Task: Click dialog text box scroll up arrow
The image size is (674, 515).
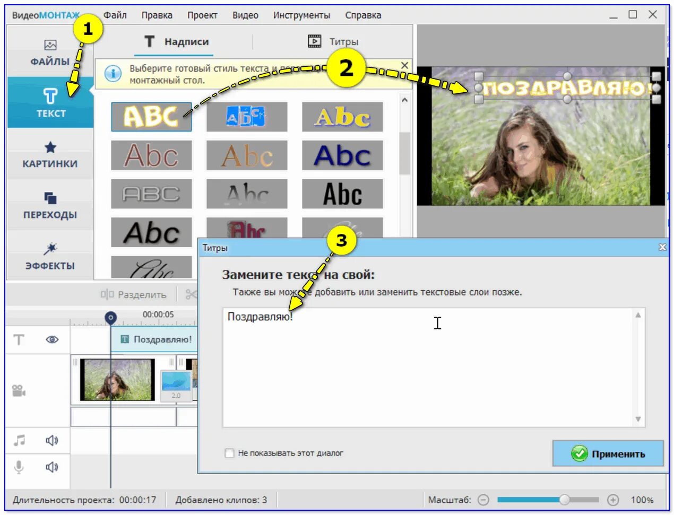Action: coord(638,315)
